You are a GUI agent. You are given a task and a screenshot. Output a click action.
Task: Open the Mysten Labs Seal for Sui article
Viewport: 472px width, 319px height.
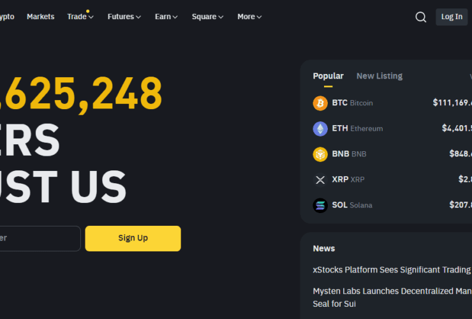[392, 297]
